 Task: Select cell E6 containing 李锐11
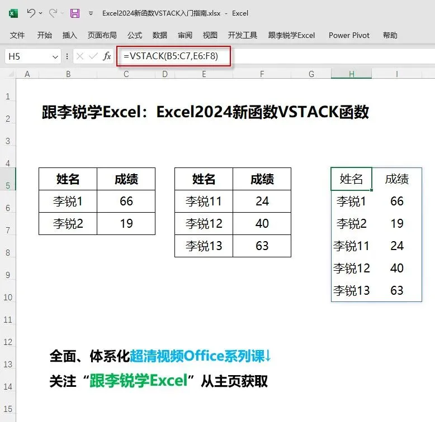[204, 202]
